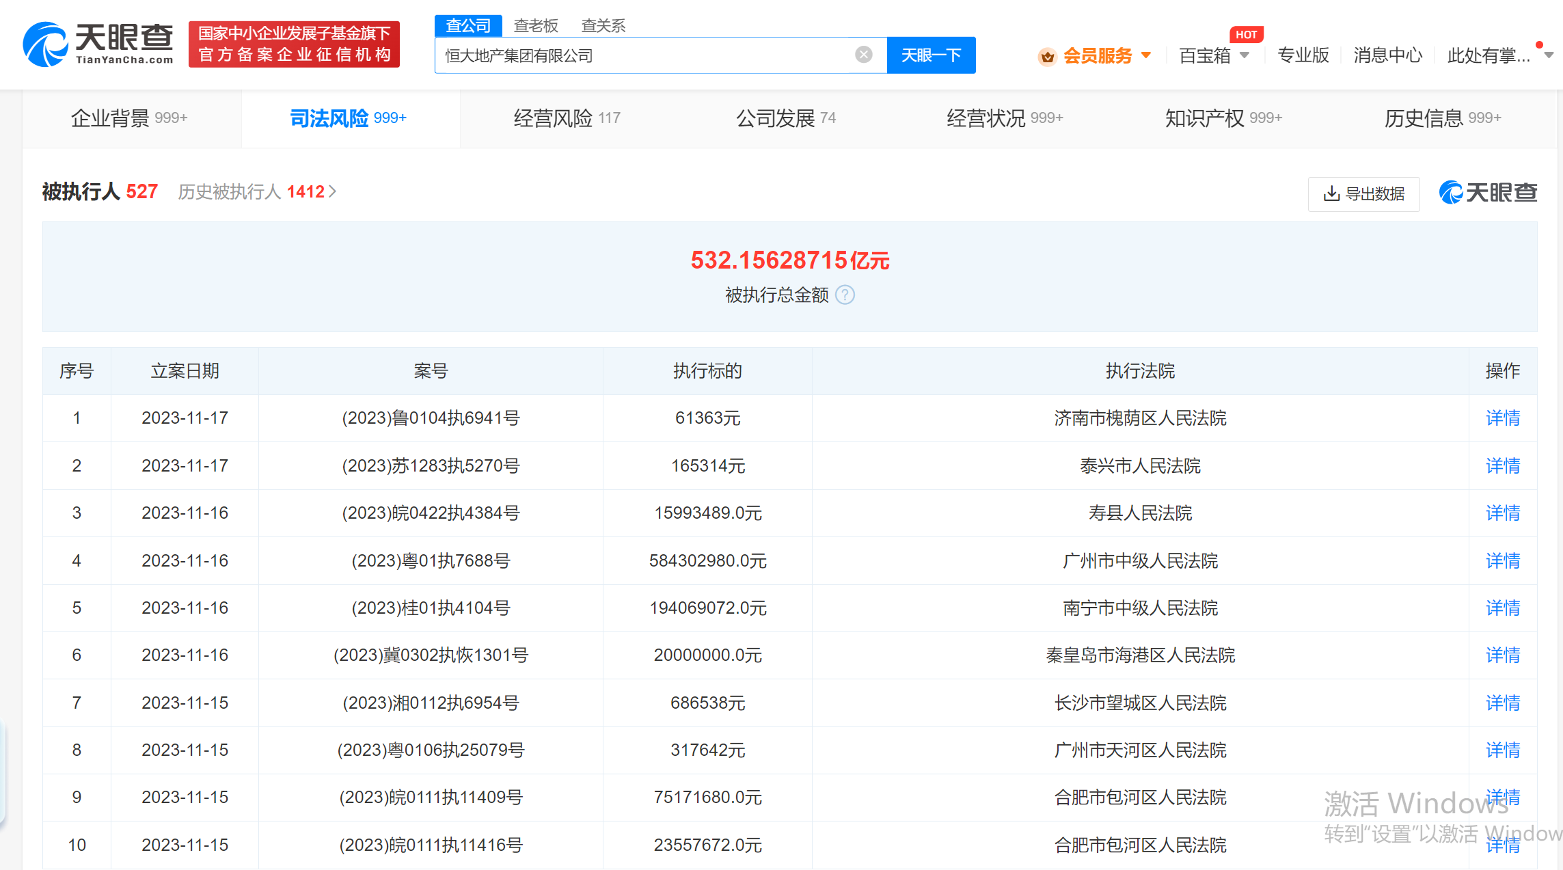Click case number (2023)皖0111执11416号
The width and height of the screenshot is (1563, 870).
tap(431, 845)
